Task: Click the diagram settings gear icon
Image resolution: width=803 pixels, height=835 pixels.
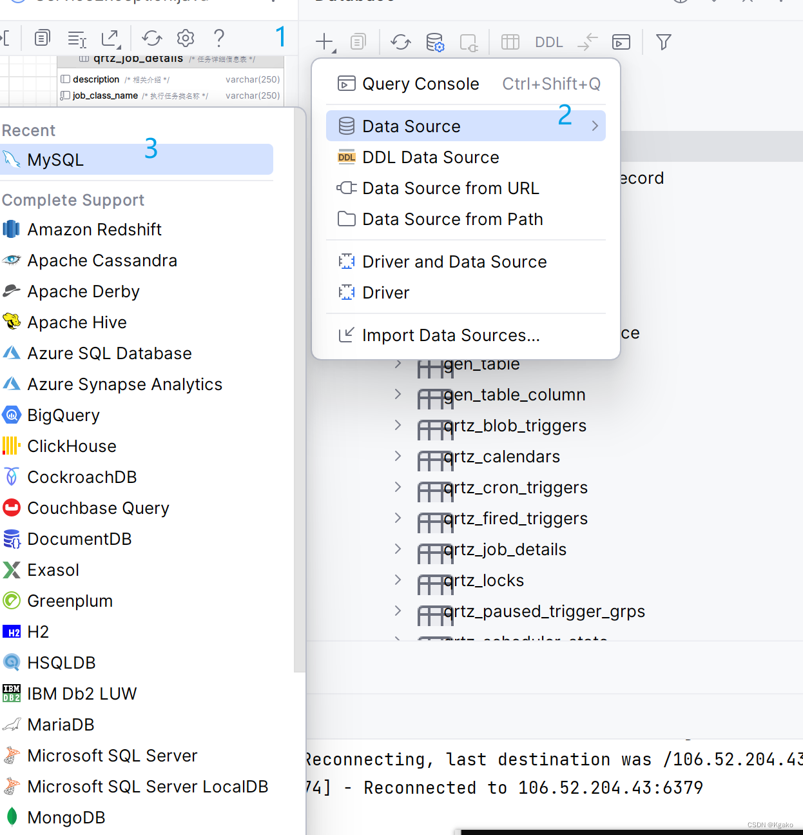Action: click(x=186, y=38)
